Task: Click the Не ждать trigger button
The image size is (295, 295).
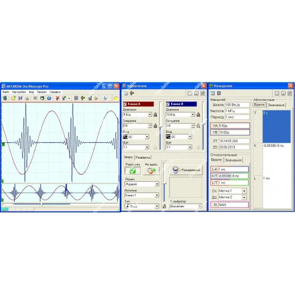Action: click(x=151, y=171)
